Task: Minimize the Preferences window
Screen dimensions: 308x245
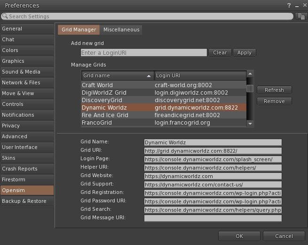Action: point(297,6)
